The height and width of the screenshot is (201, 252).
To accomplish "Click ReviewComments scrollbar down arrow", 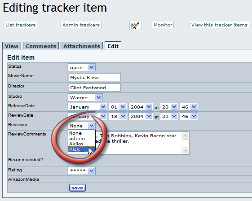I will point(185,150).
